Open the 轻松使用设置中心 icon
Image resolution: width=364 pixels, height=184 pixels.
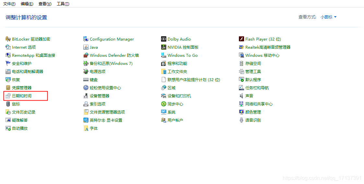click(86, 88)
